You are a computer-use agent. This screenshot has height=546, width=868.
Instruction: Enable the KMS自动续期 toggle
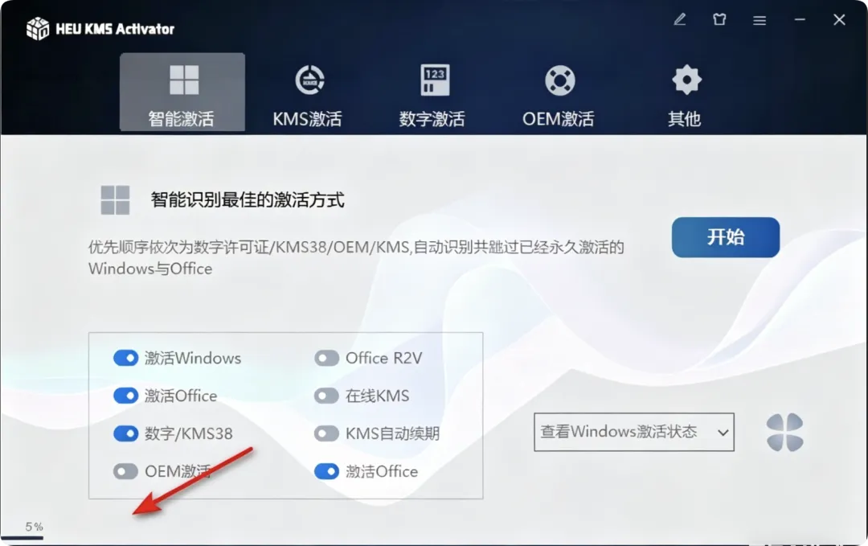(x=326, y=433)
